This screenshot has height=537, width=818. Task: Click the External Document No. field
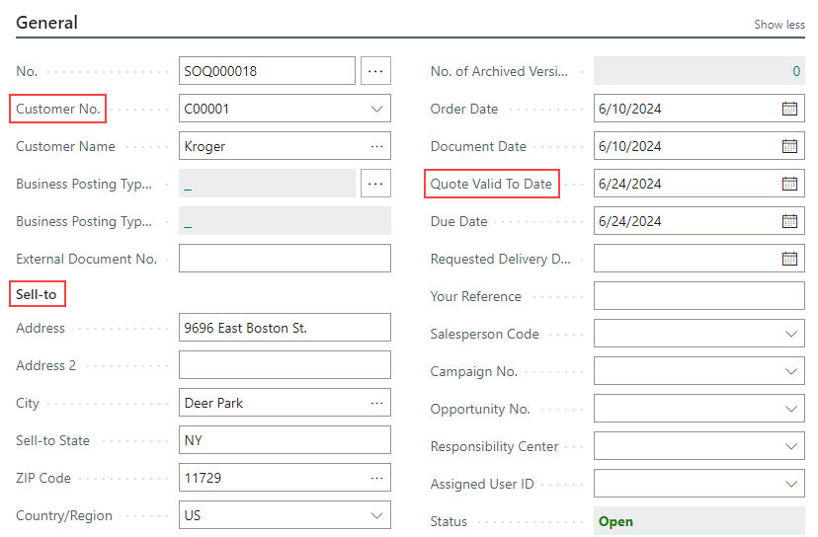pos(285,259)
